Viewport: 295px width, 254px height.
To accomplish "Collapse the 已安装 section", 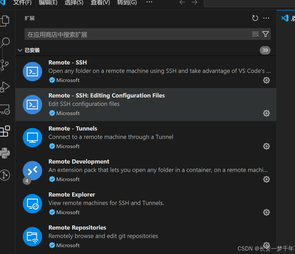I will pyautogui.click(x=20, y=50).
